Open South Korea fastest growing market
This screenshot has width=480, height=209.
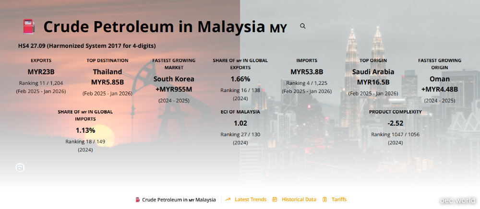pyautogui.click(x=174, y=79)
